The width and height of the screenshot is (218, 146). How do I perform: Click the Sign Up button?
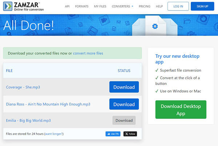[x=202, y=6]
